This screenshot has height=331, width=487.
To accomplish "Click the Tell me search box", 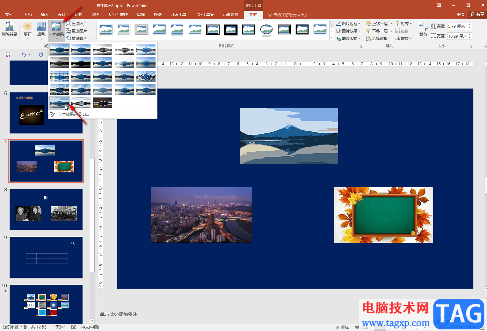I will click(x=289, y=15).
